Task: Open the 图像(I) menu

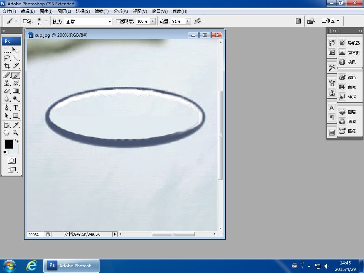Action: [46, 11]
